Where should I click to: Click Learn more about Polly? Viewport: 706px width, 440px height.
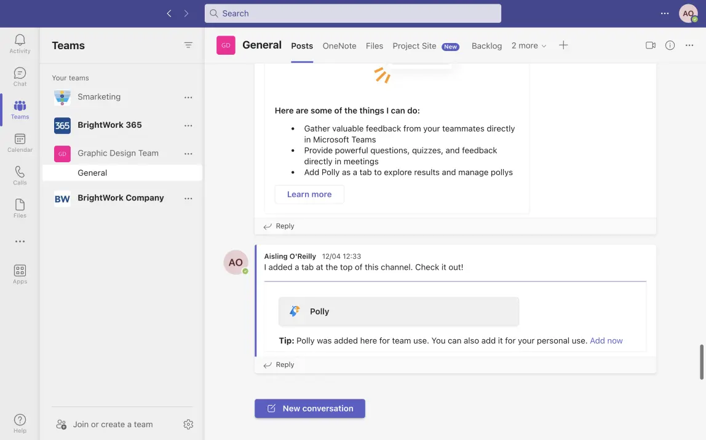309,194
